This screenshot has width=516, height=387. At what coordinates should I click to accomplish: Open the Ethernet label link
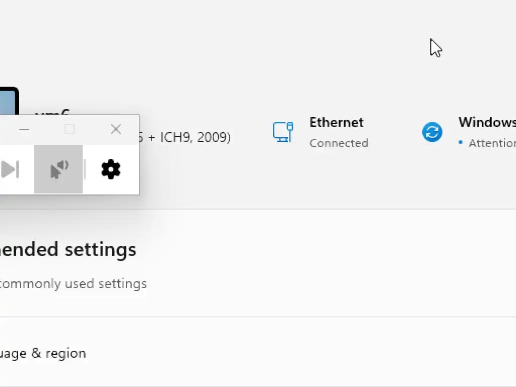(x=336, y=122)
